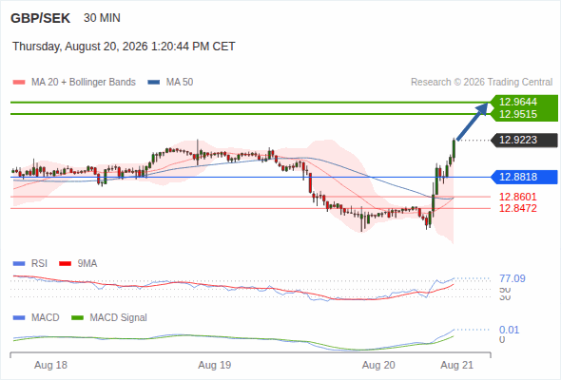Click the 12.8601 support level label

[517, 197]
